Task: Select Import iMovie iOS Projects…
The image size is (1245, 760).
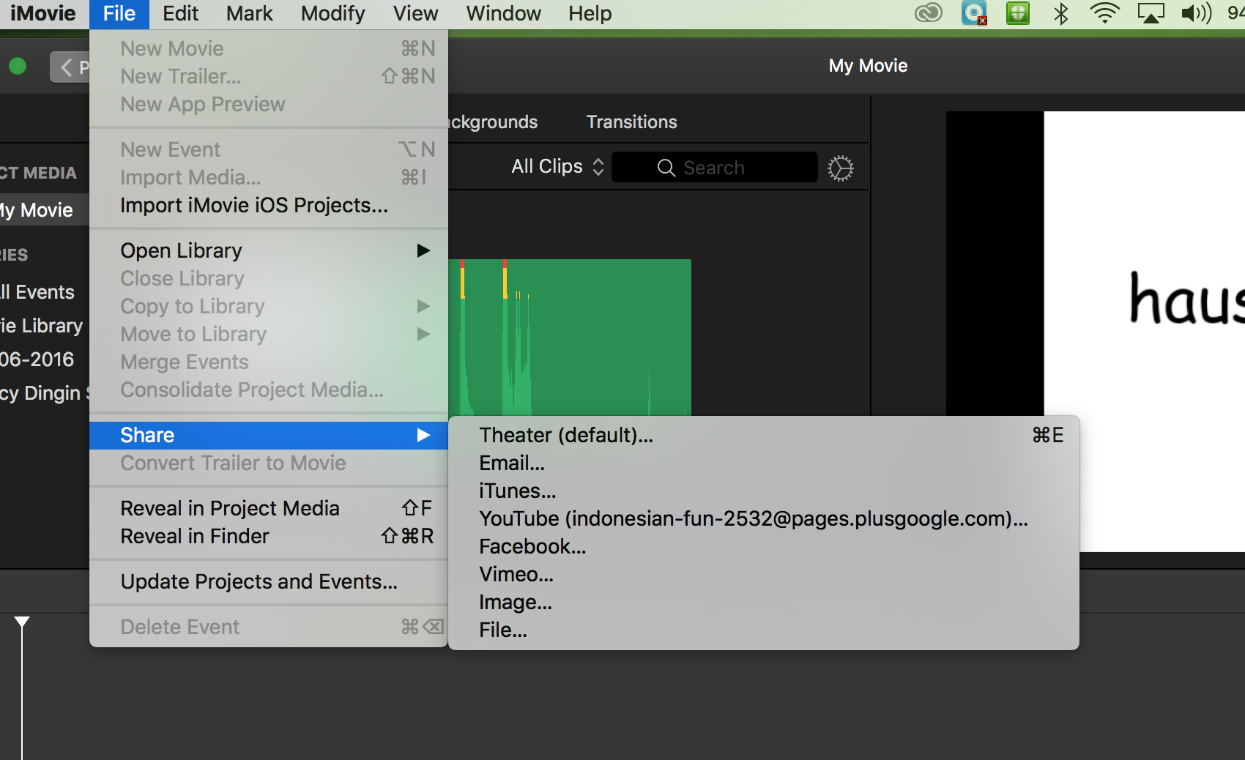Action: (253, 206)
